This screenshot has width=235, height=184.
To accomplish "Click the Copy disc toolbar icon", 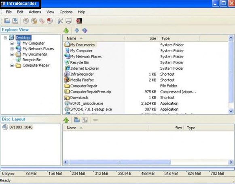I will tap(42, 21).
